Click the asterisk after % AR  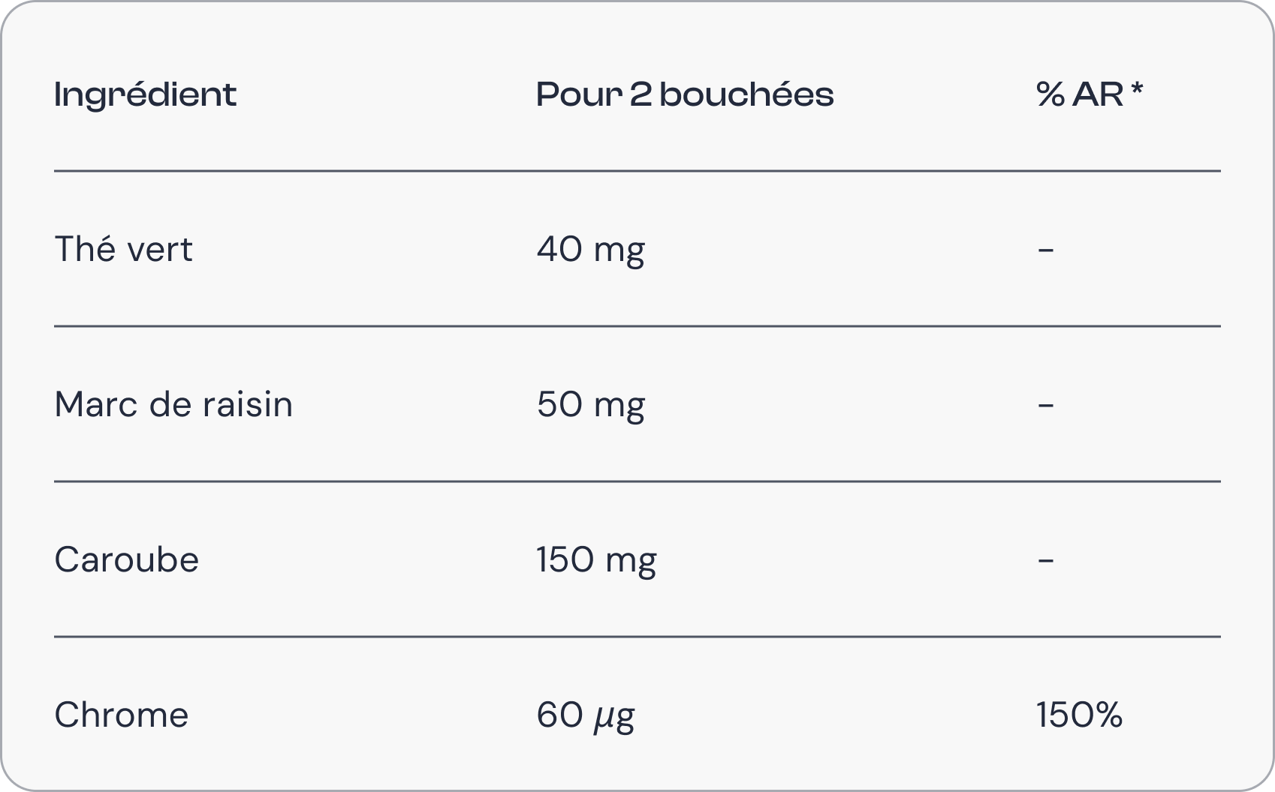tap(1137, 91)
